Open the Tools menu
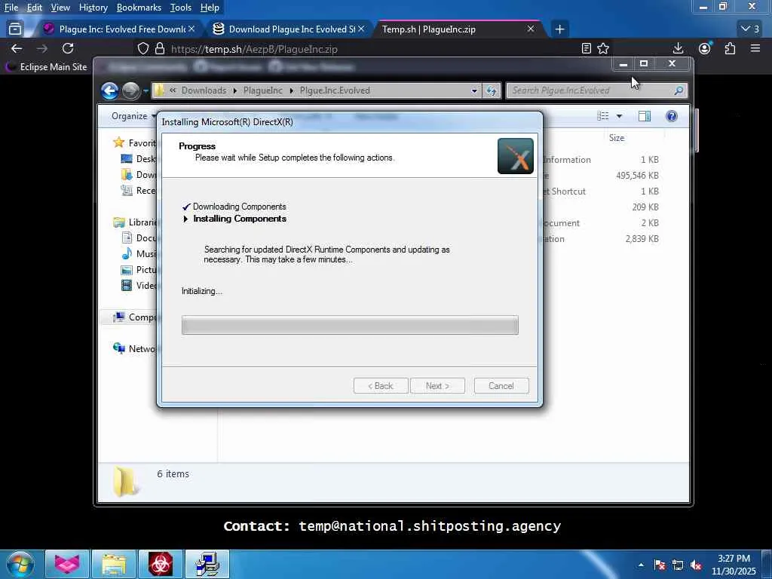 [x=181, y=8]
